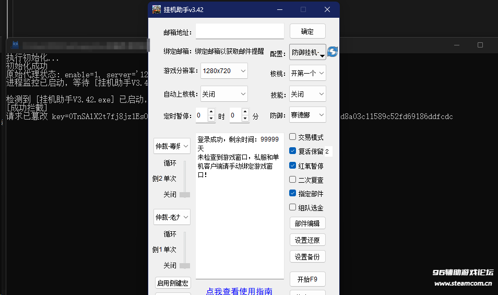
Task: Toggle the 红氧暂停 checkbox
Action: [x=292, y=166]
